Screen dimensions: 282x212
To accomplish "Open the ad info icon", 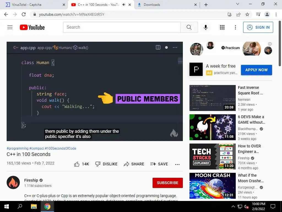I will click(x=270, y=44).
